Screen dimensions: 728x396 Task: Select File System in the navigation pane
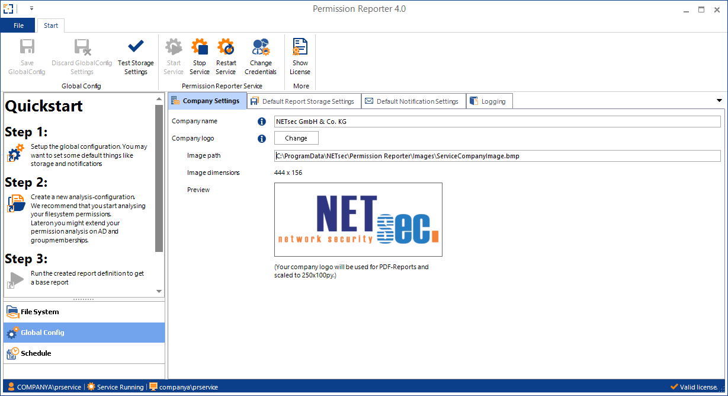(40, 312)
